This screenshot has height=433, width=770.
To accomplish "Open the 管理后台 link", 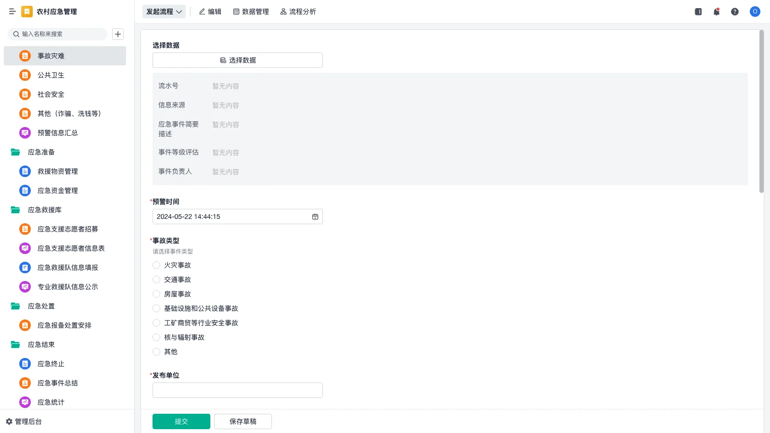I will pos(24,421).
